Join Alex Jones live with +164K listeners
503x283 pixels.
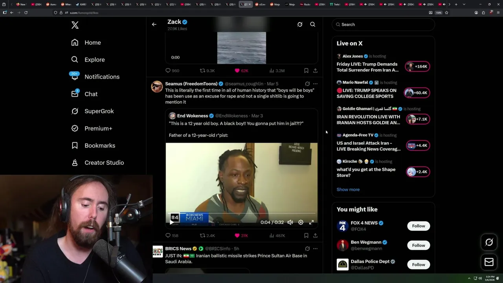pyautogui.click(x=417, y=66)
